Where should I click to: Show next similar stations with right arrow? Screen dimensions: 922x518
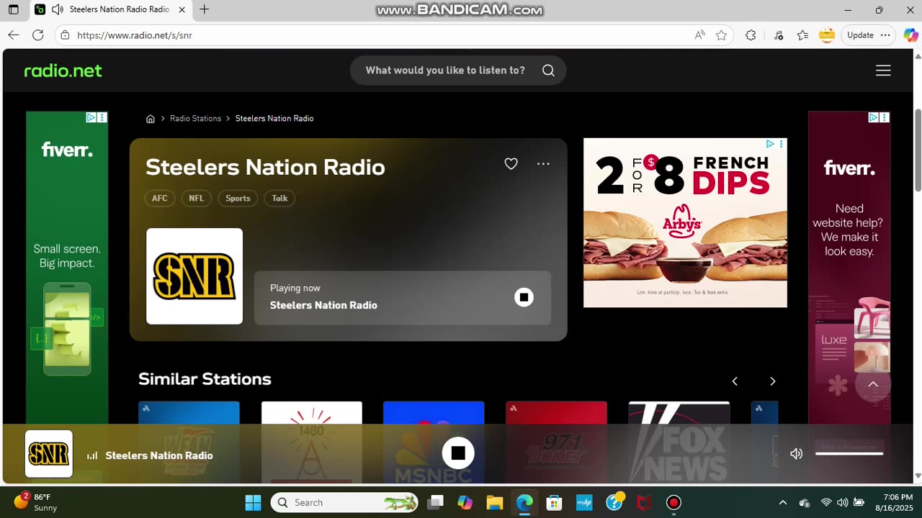click(772, 381)
